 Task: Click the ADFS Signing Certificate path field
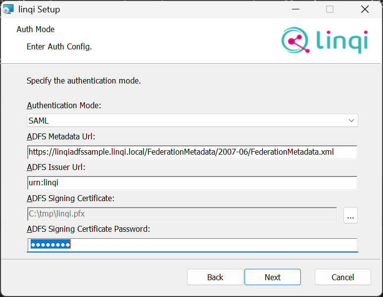pyautogui.click(x=182, y=214)
